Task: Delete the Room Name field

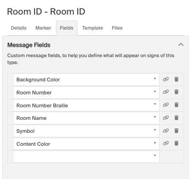Action: point(176,118)
